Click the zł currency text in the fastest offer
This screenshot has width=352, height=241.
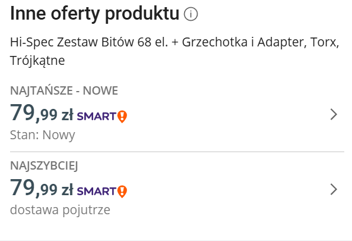[x=67, y=190]
